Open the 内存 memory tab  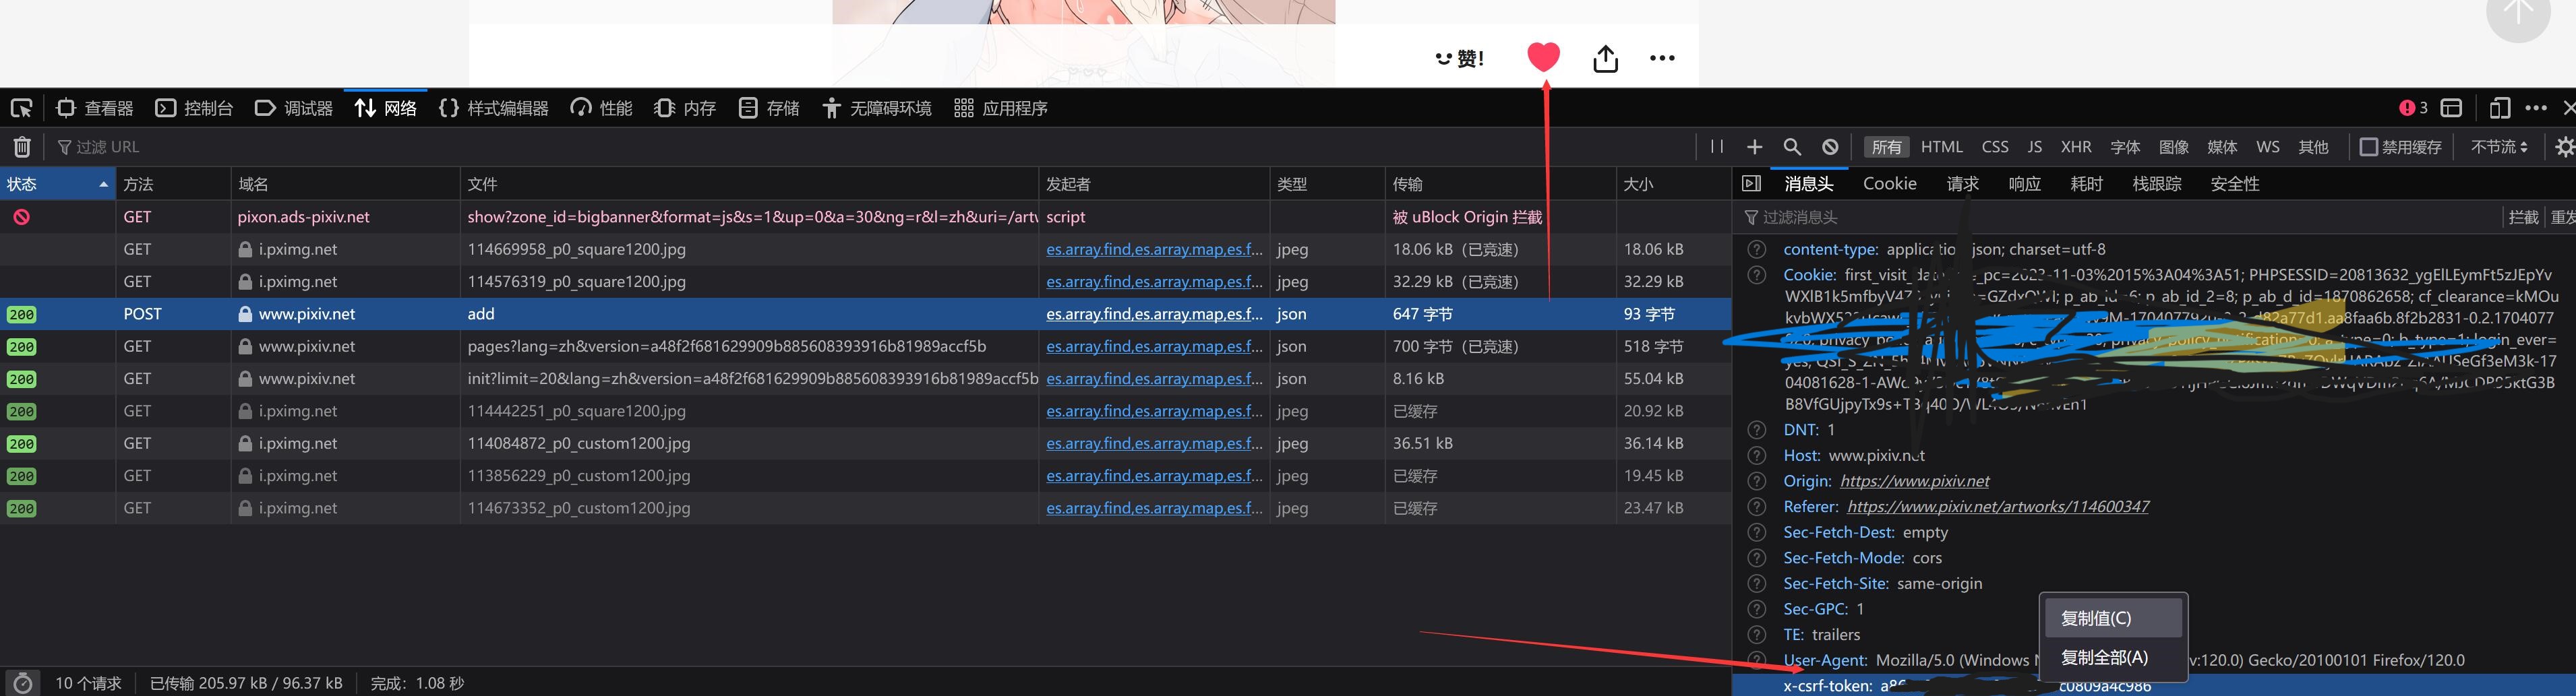pos(685,108)
